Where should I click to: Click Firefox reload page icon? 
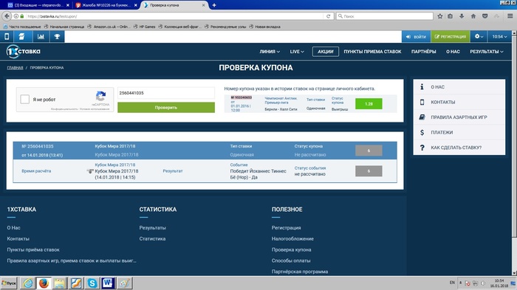pos(329,16)
